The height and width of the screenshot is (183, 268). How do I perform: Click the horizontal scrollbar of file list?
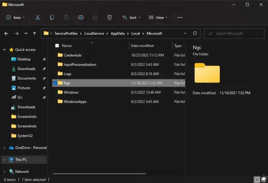(x=99, y=173)
